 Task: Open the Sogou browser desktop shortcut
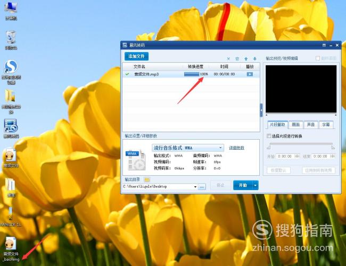[x=11, y=72]
